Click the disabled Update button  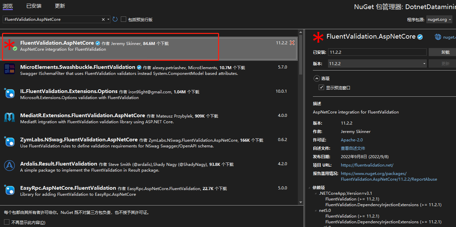[x=443, y=63]
